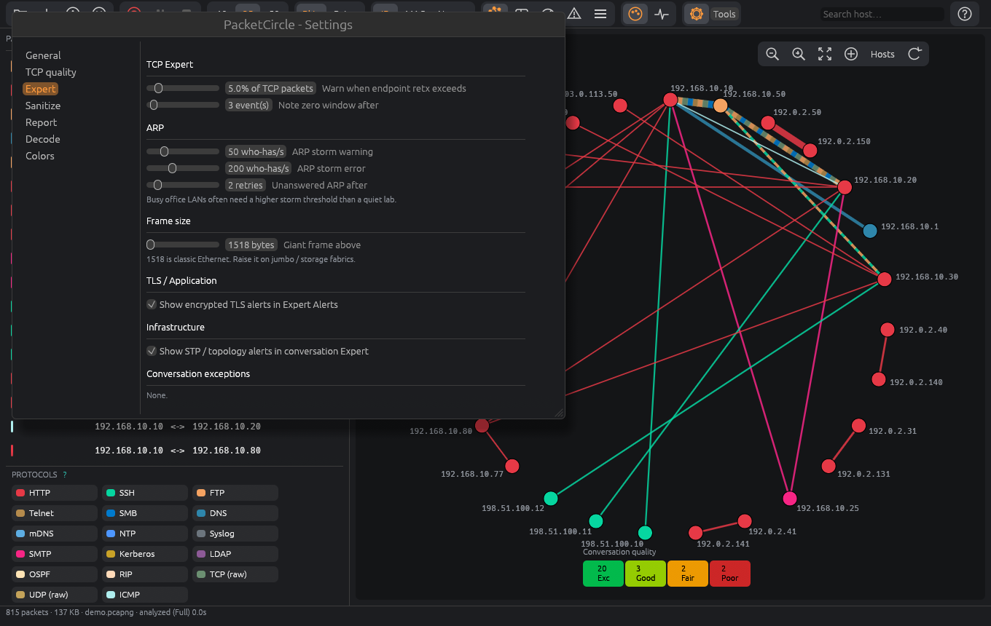Toggle Show encrypted TLS alerts checkbox

(152, 304)
